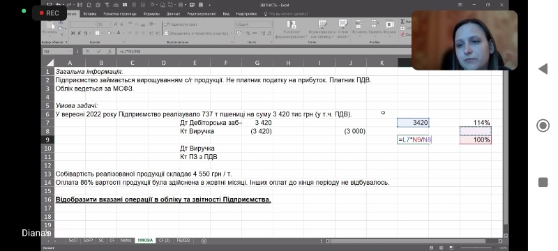Click the Insert Function fx icon
The image size is (558, 251).
110,52
